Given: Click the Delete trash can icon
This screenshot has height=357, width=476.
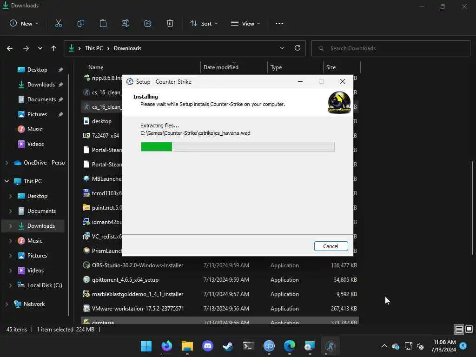Looking at the screenshot, I should click(170, 23).
